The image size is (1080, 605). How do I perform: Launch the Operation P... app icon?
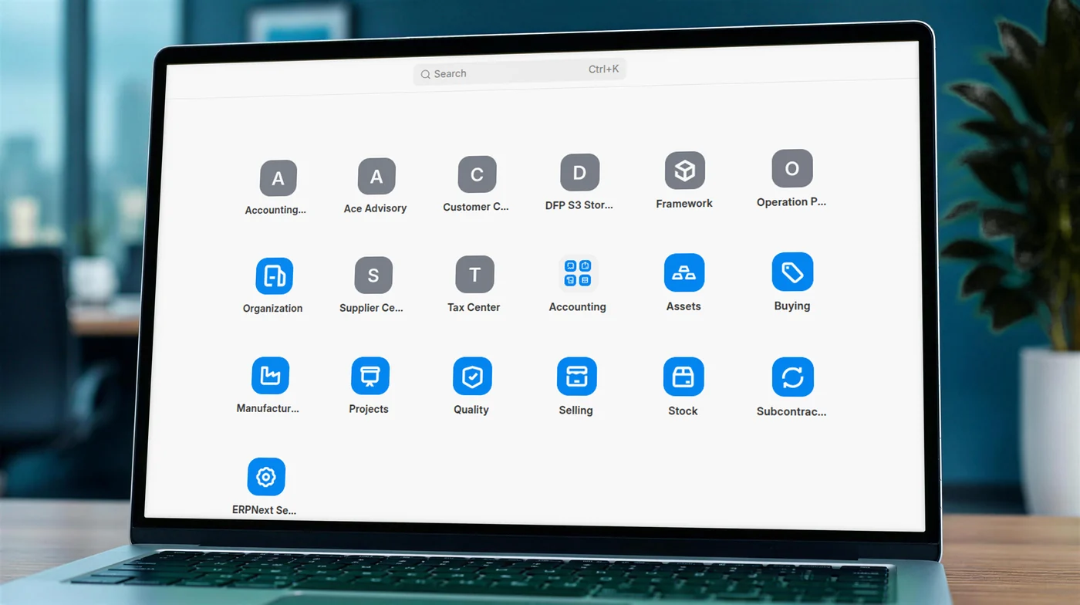(792, 168)
